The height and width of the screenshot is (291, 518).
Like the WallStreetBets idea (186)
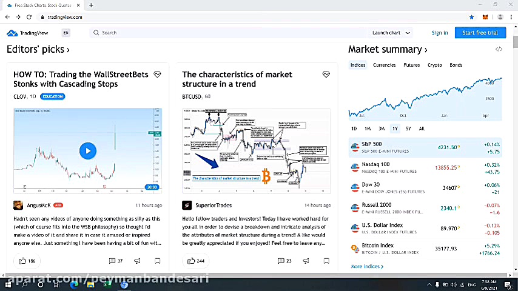coord(27,261)
